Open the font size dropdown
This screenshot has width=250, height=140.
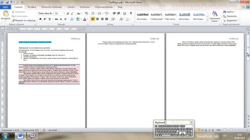pyautogui.click(x=64, y=14)
